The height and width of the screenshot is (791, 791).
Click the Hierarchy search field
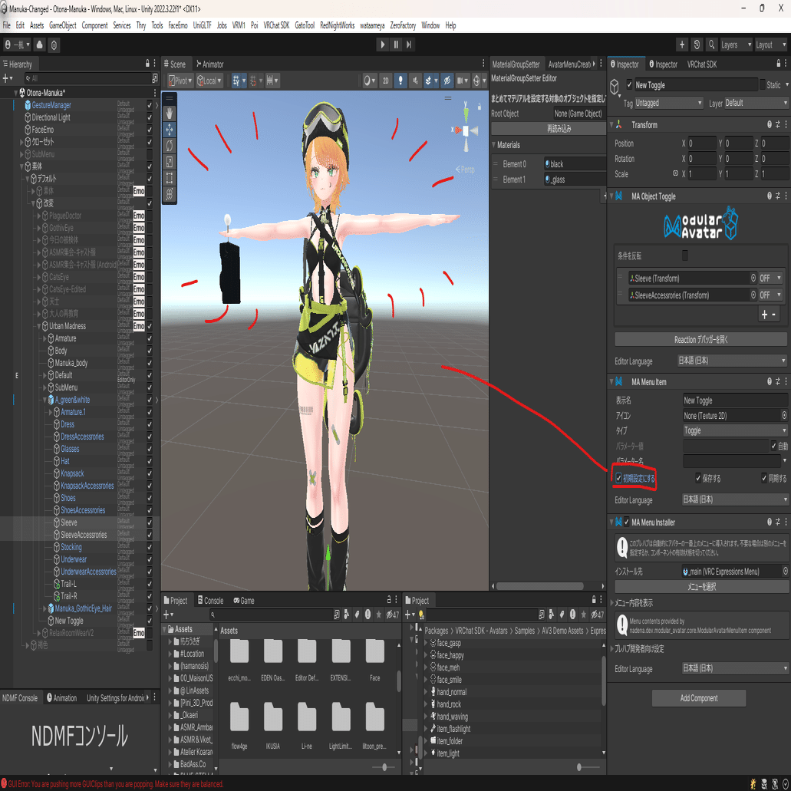coord(87,78)
